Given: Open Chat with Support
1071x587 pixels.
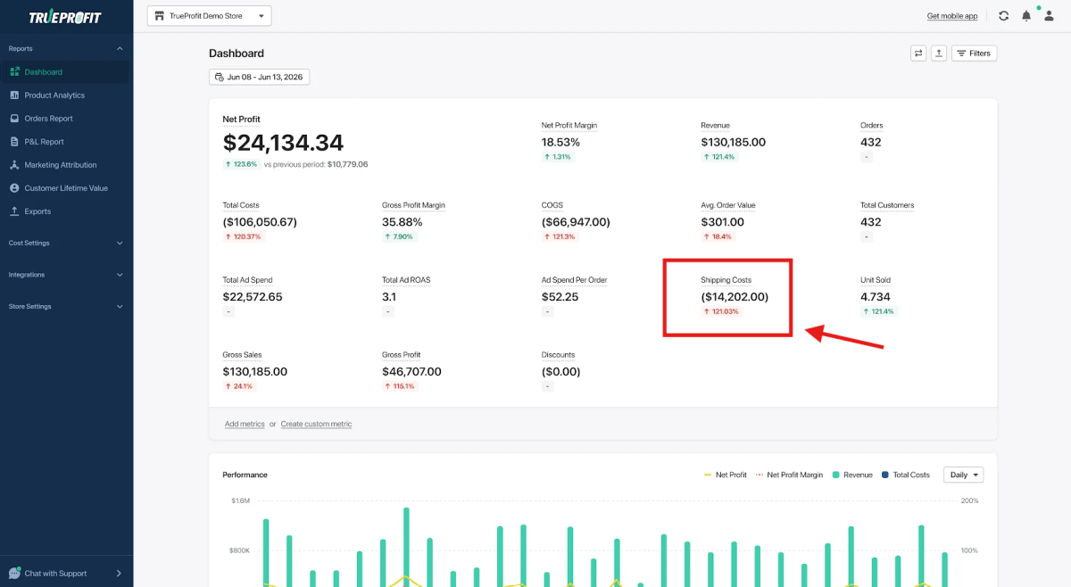Looking at the screenshot, I should (66, 574).
